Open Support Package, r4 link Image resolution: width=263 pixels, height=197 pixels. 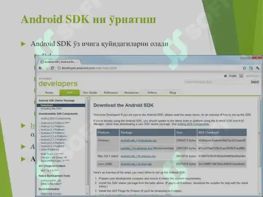[x=53, y=161]
